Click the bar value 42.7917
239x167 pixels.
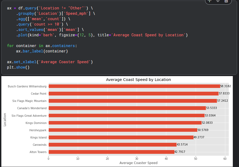pyautogui.click(x=180, y=152)
